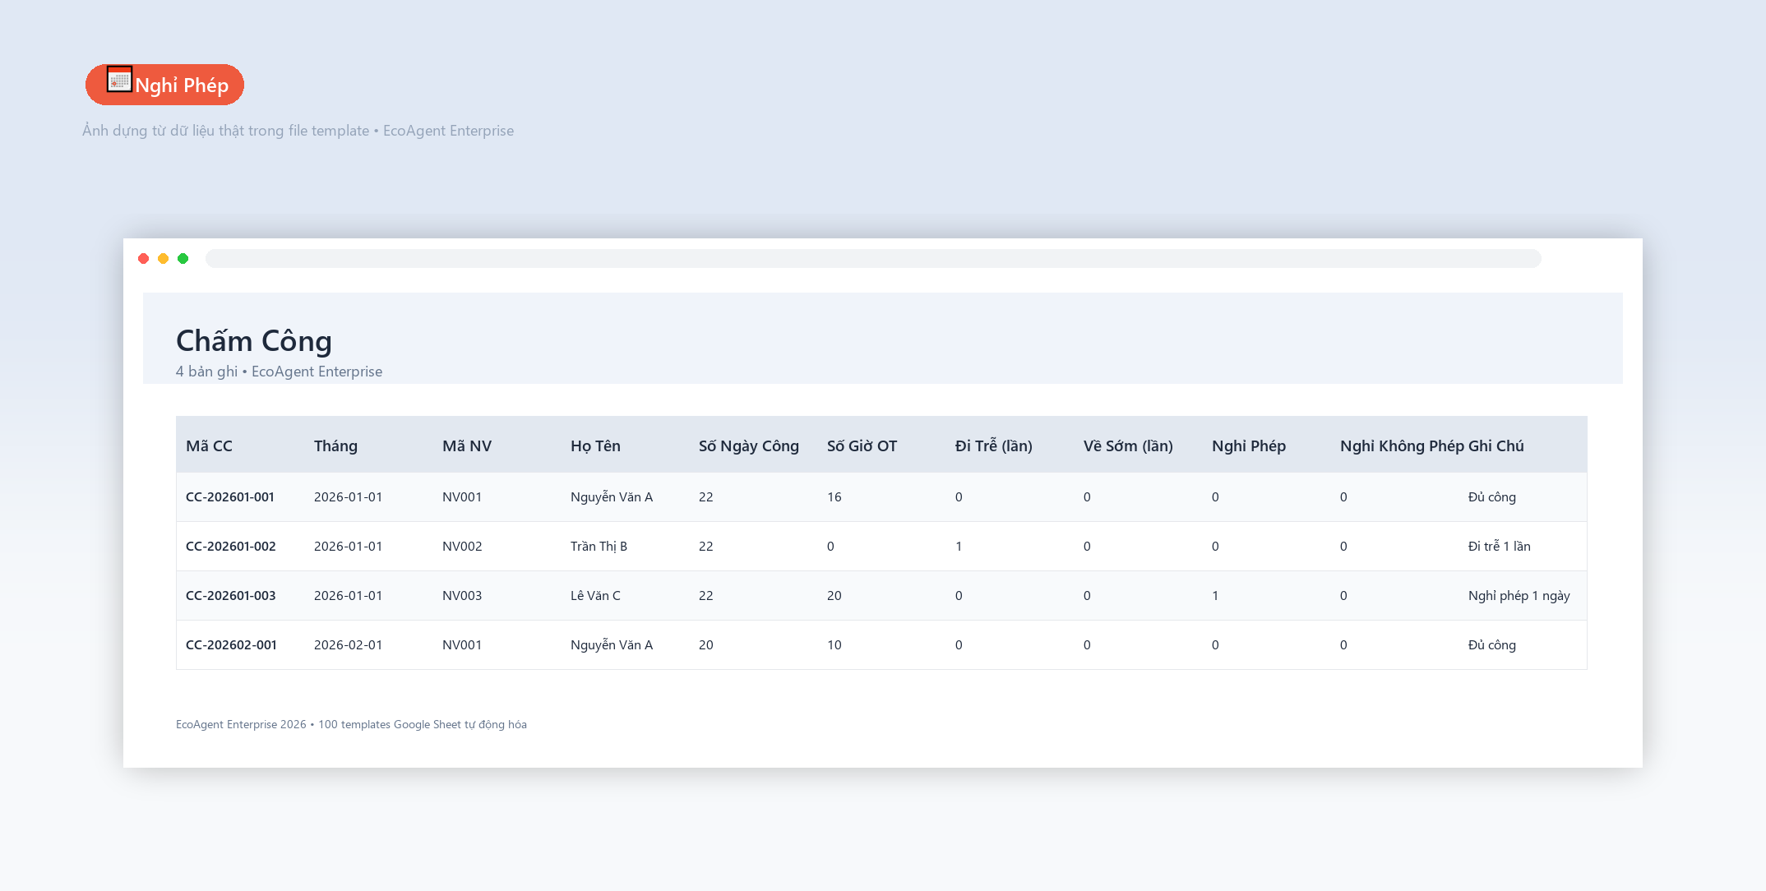The height and width of the screenshot is (891, 1766).
Task: Click the green window dot
Action: pyautogui.click(x=183, y=259)
